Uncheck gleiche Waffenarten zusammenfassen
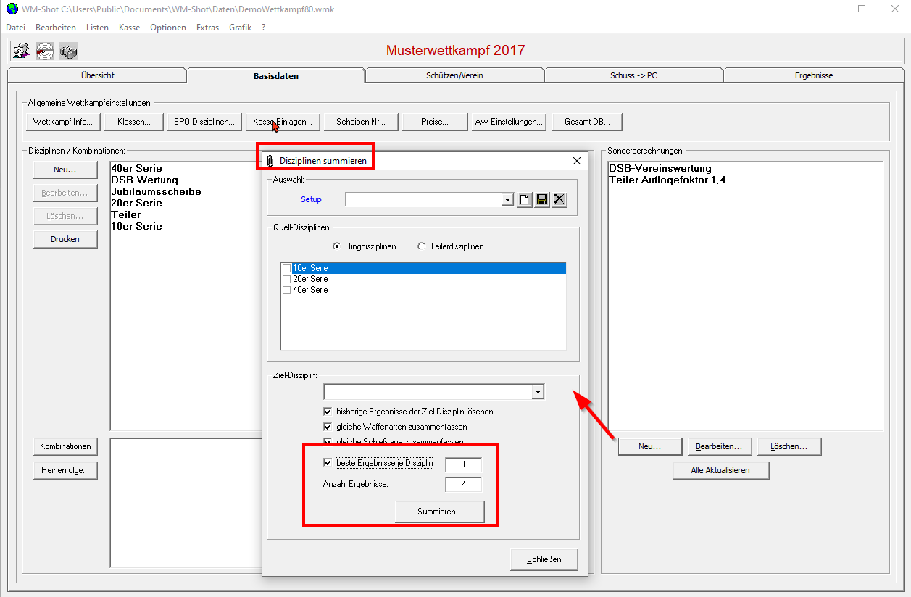911x597 pixels. click(x=328, y=427)
